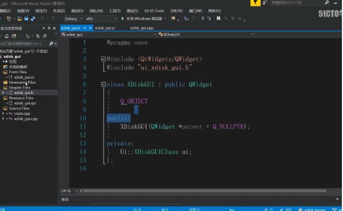Collapse the #include region at line 3
The image size is (343, 211).
(103, 59)
